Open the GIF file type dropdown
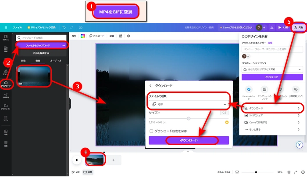The image size is (307, 179). coord(189,104)
